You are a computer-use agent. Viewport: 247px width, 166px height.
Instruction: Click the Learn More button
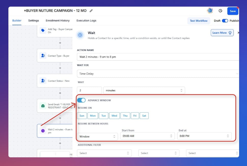pyautogui.click(x=222, y=33)
